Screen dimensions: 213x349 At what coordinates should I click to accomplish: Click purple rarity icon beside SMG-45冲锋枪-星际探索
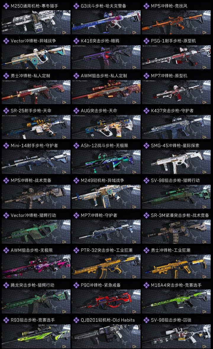pyautogui.click(x=146, y=146)
